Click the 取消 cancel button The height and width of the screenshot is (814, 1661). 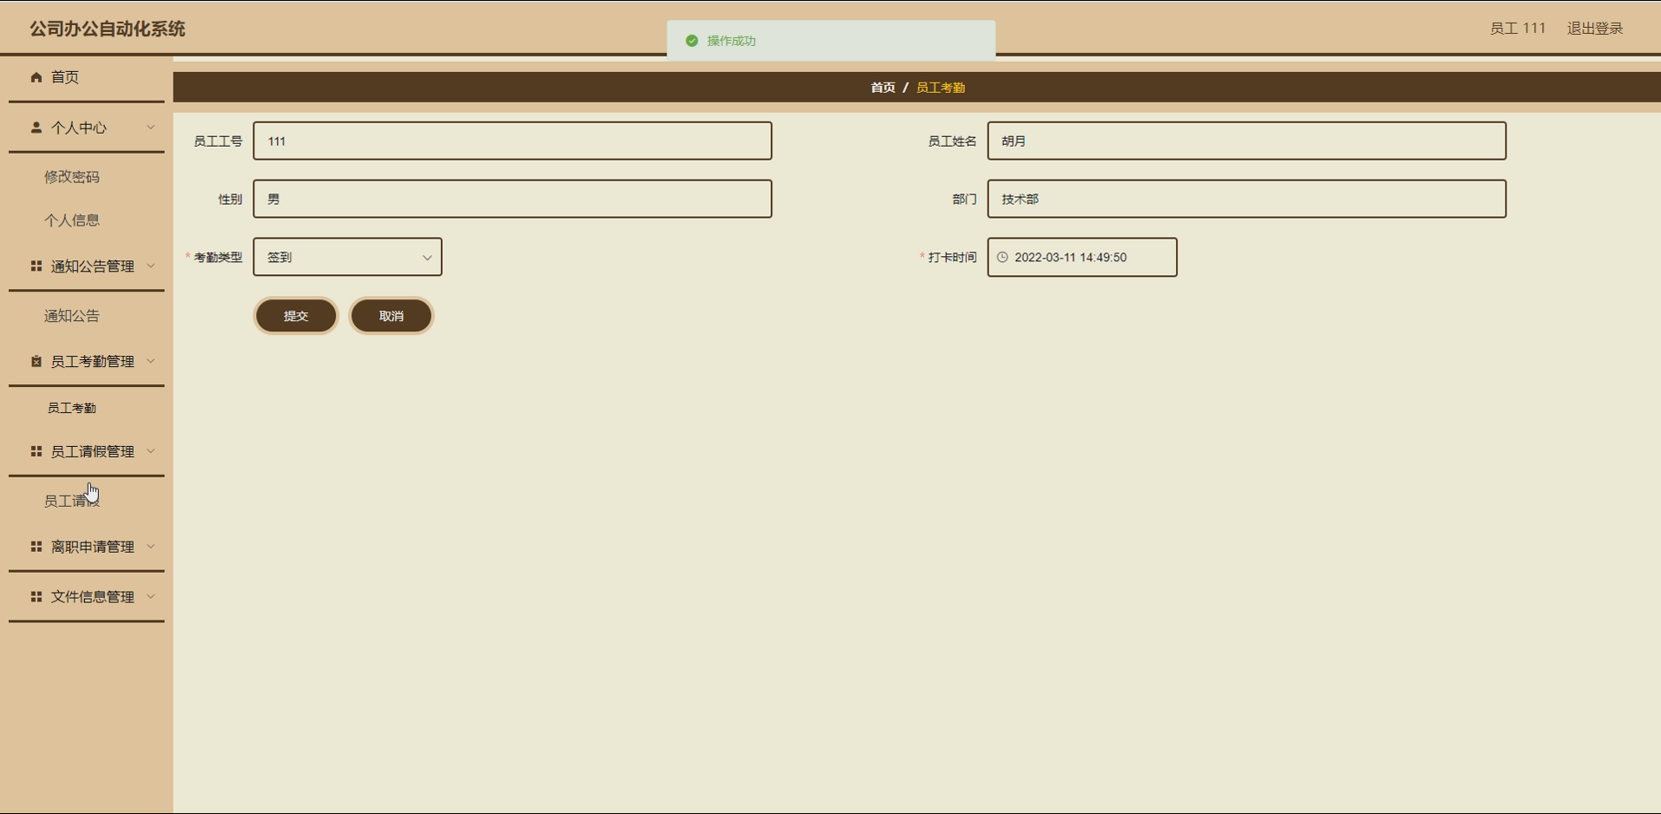[391, 316]
